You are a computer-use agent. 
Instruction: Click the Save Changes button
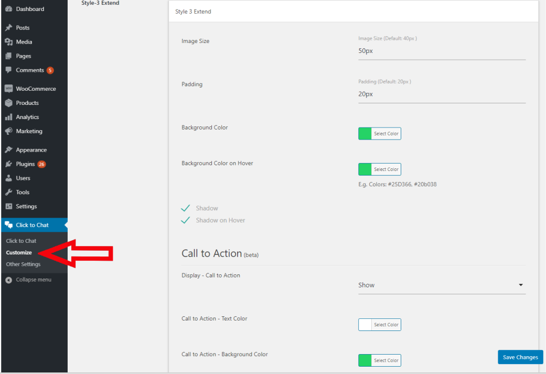click(x=520, y=357)
